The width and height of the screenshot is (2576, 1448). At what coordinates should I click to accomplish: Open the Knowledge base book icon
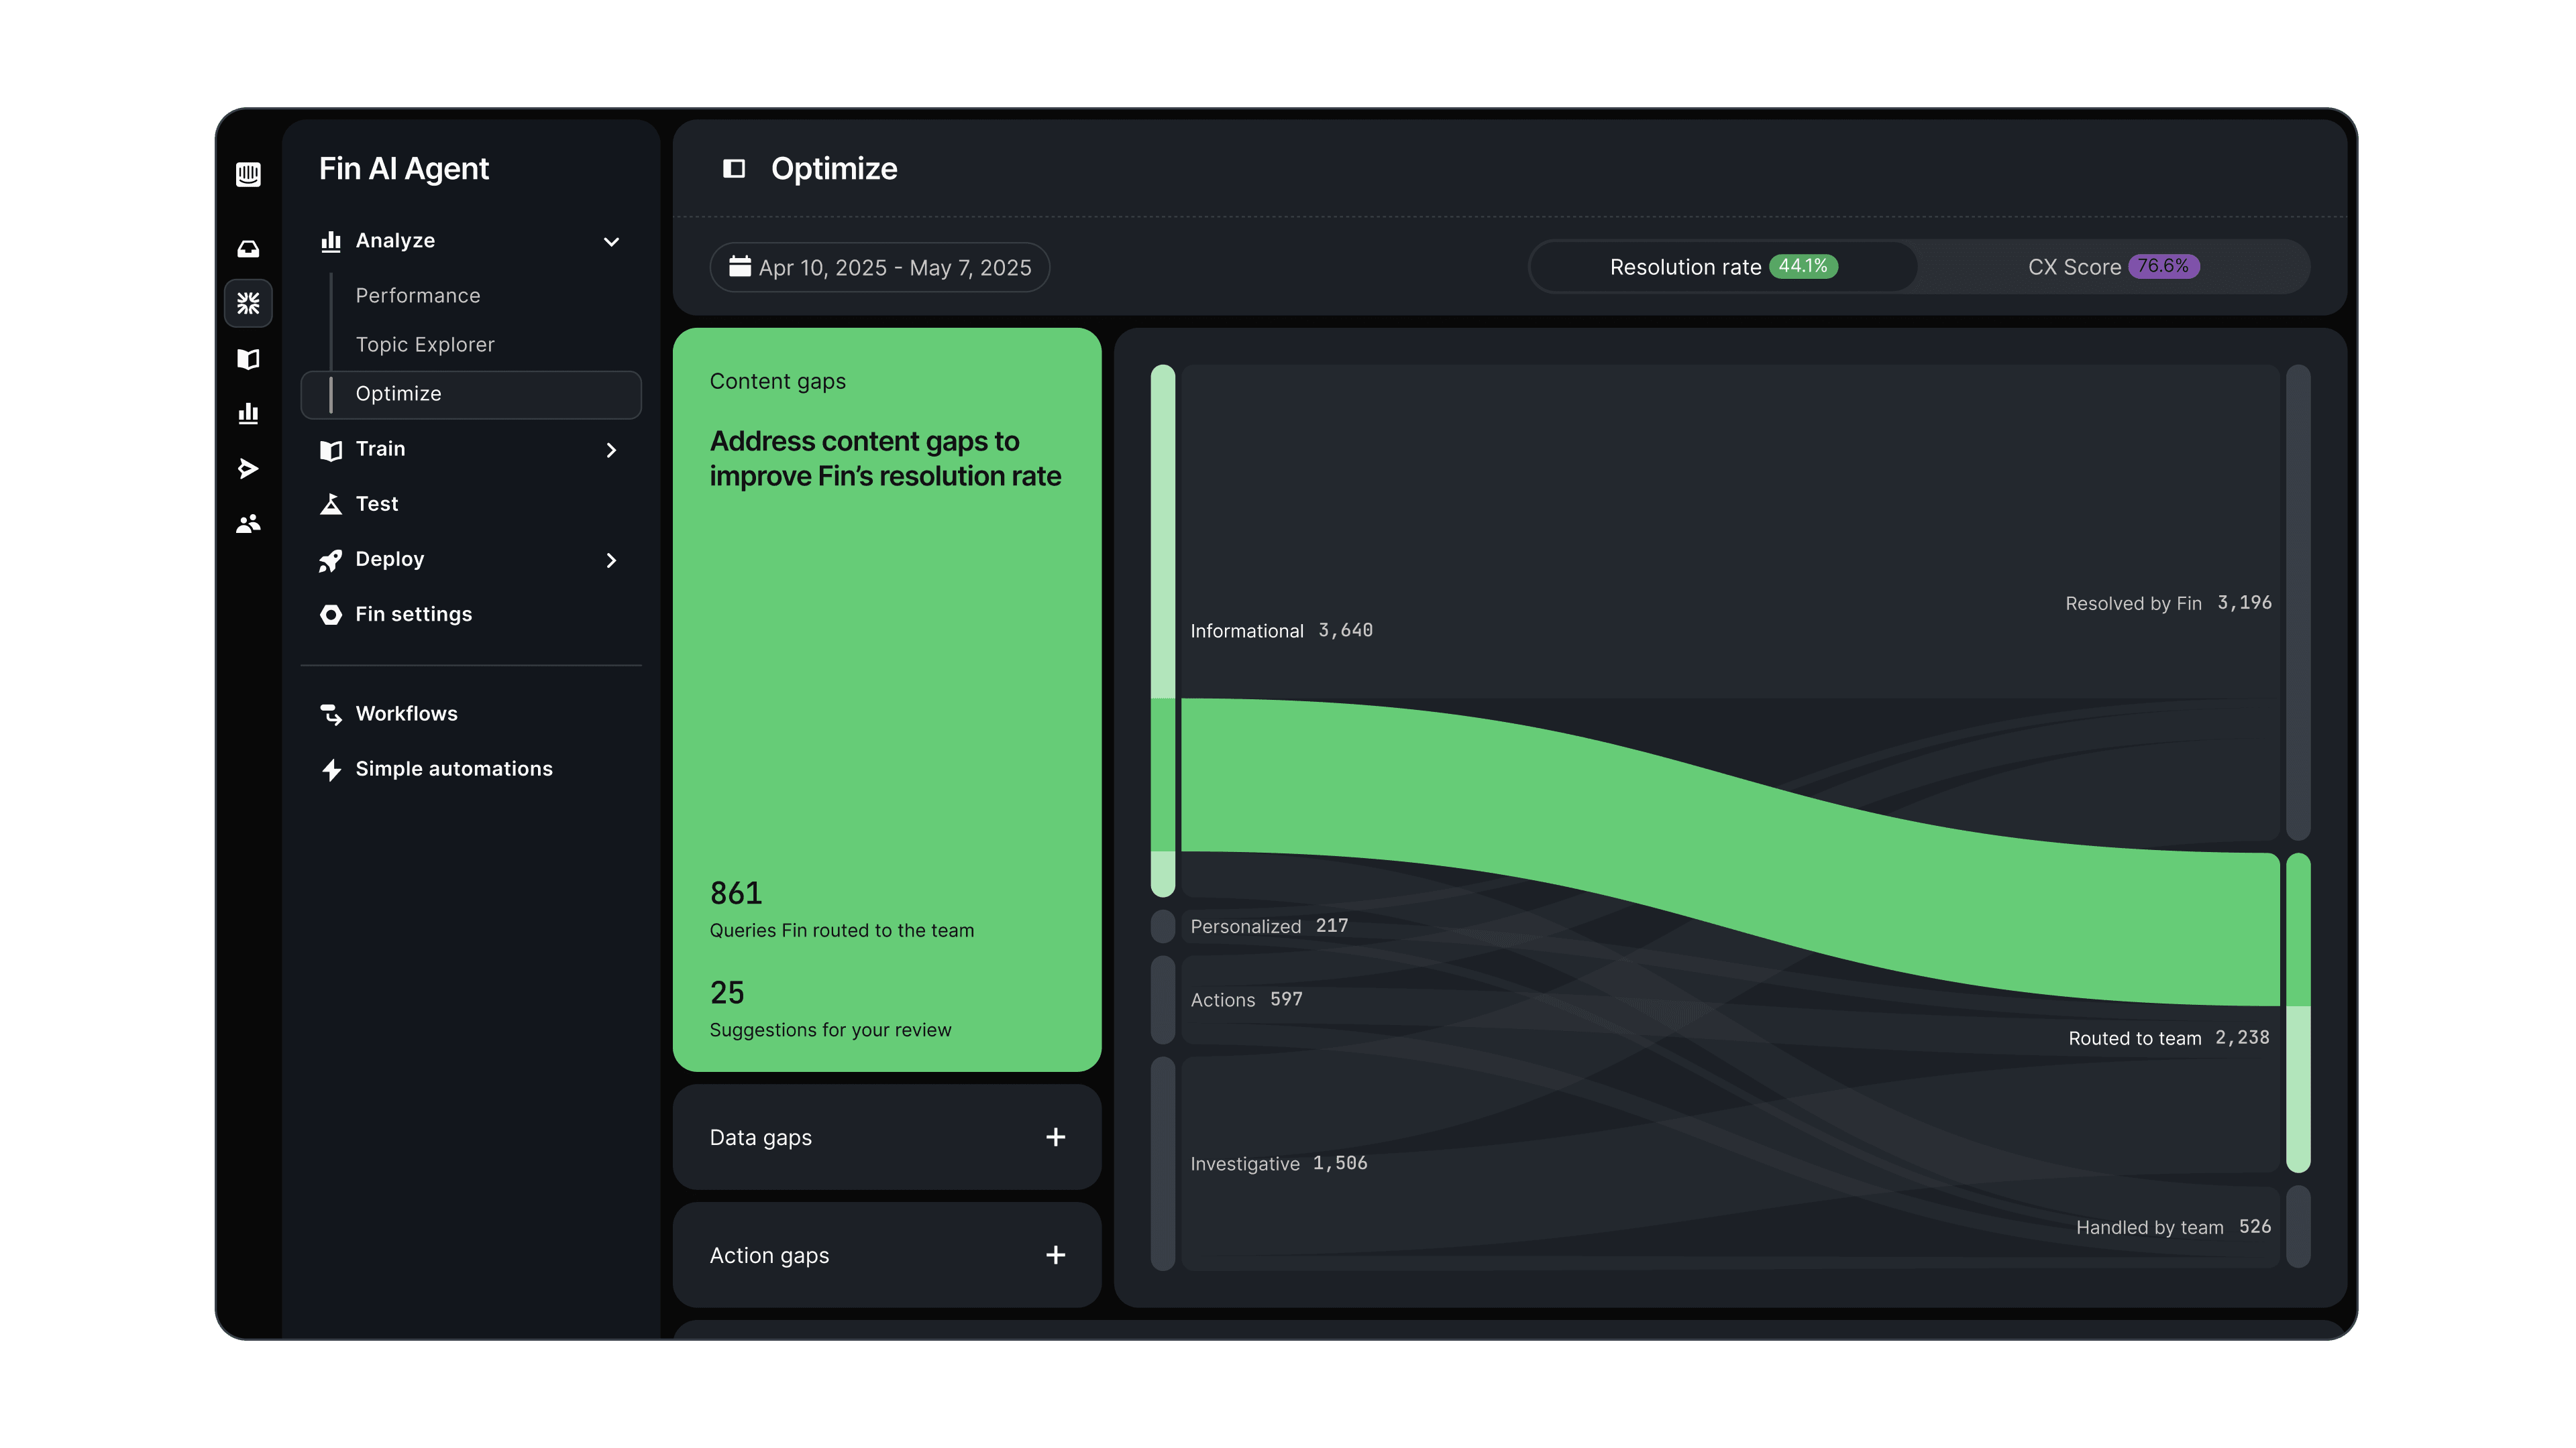click(x=248, y=360)
